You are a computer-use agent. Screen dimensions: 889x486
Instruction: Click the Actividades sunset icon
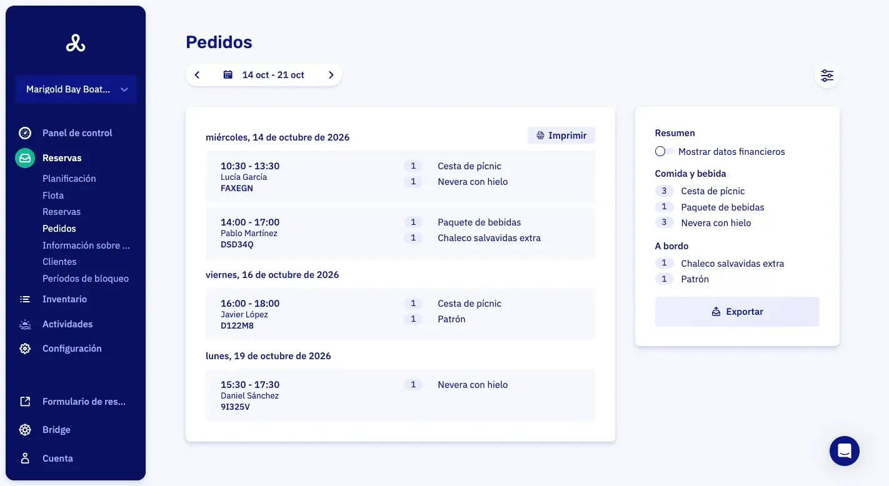(25, 324)
